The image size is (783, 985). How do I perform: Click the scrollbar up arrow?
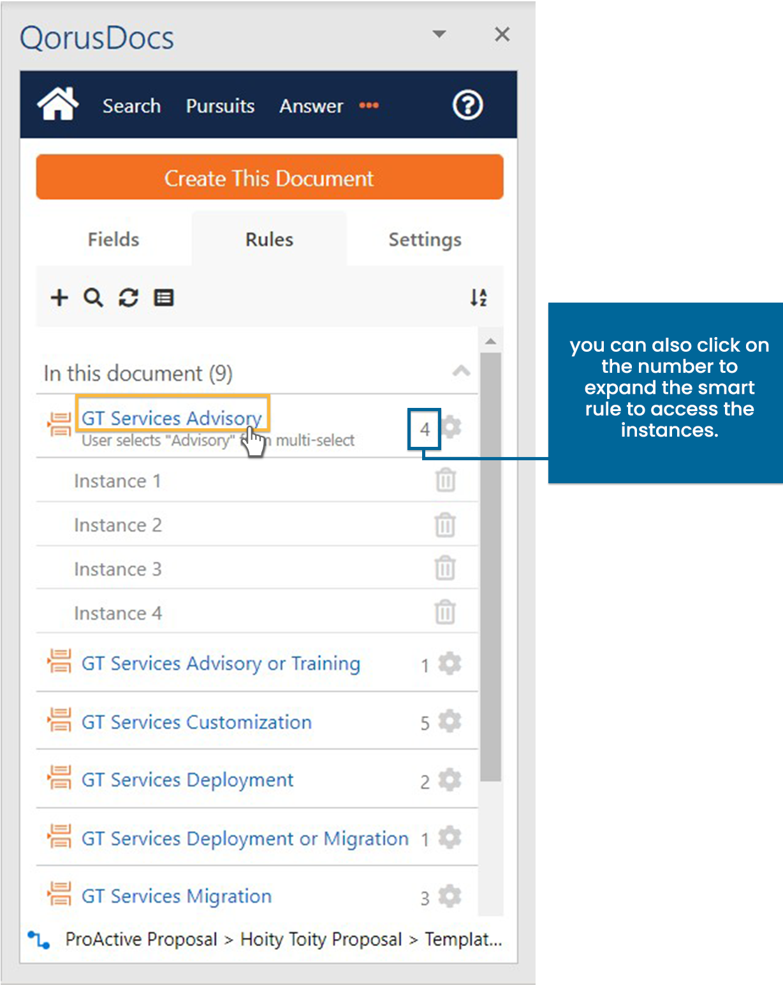click(490, 342)
